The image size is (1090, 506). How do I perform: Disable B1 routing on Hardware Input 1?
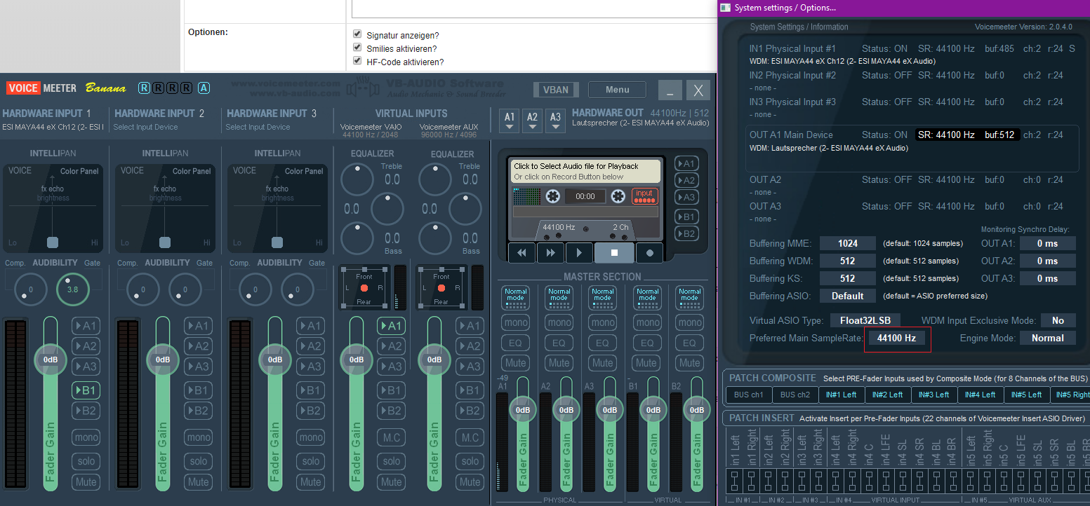tap(86, 390)
